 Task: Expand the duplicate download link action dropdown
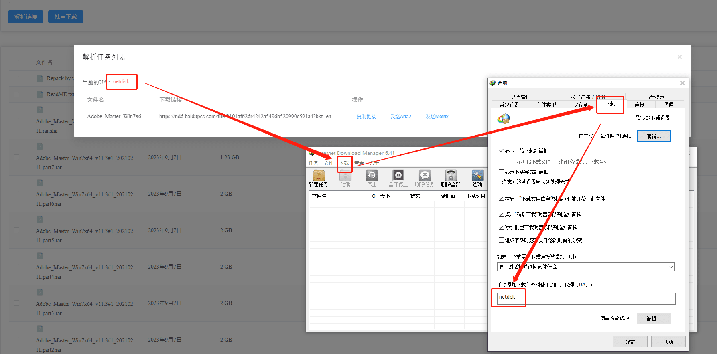(x=671, y=267)
